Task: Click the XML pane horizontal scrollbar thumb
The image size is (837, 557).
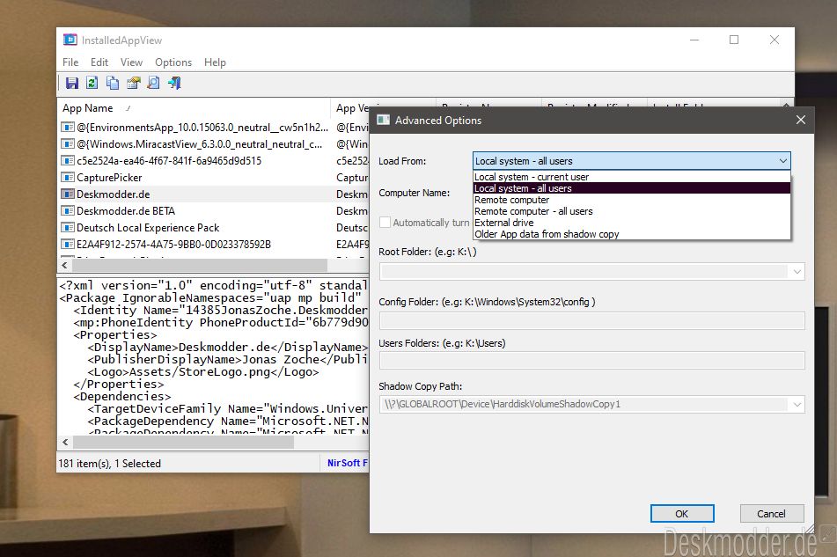Action: (183, 443)
